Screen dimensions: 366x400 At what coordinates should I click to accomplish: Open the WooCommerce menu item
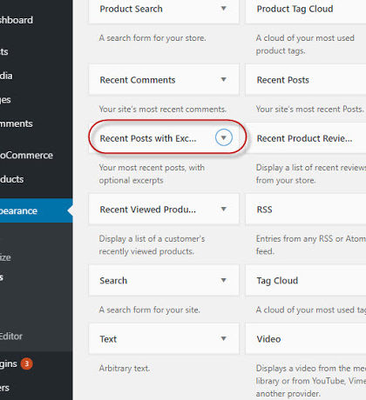(26, 156)
